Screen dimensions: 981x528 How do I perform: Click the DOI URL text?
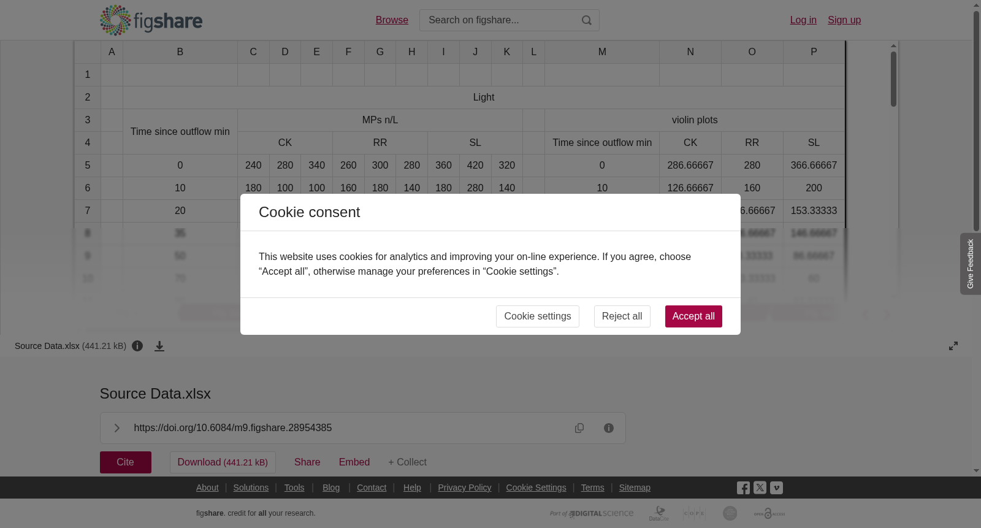pos(233,428)
